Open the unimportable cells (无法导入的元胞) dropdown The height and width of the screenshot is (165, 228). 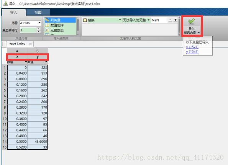(149, 20)
